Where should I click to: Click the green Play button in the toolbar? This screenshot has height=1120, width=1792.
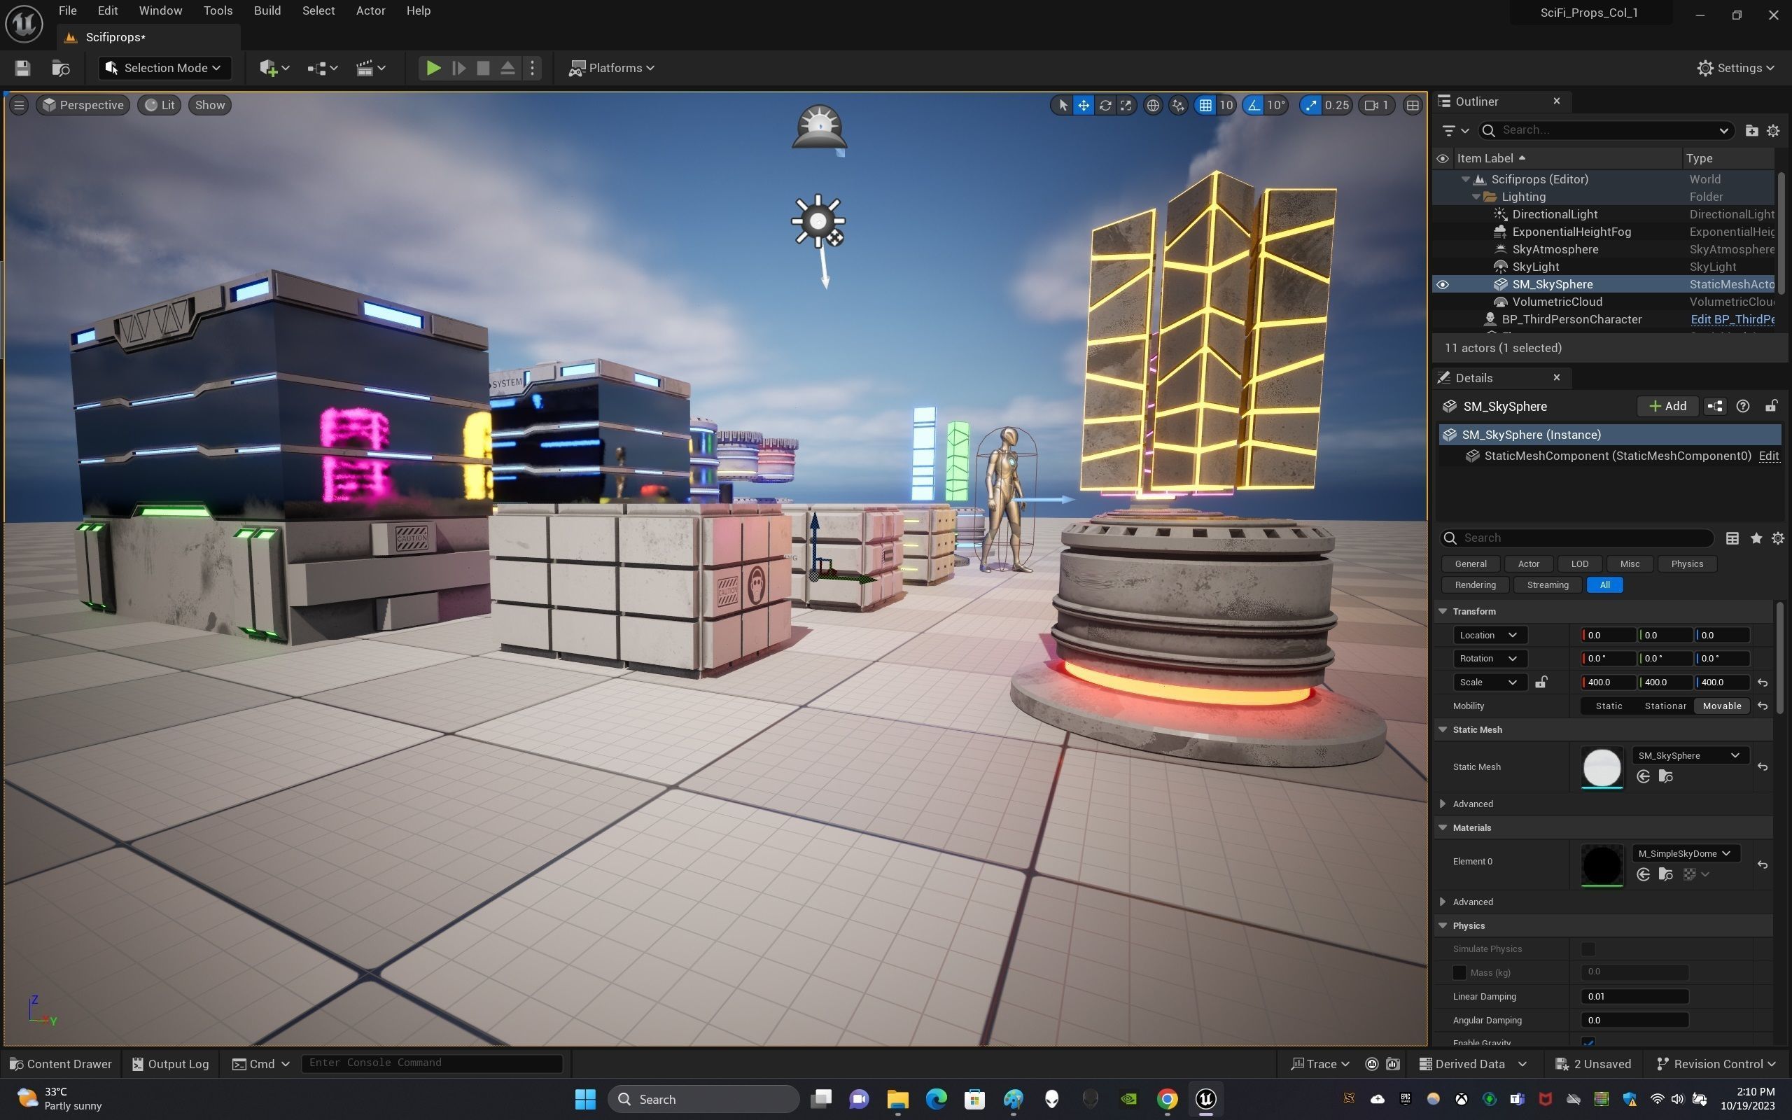point(433,68)
